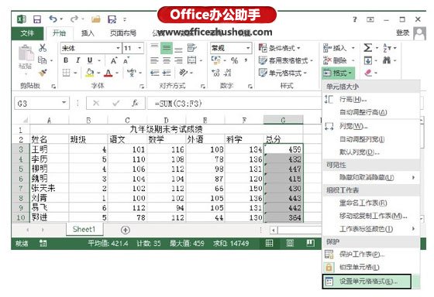Click the Sheet1 tab
The height and width of the screenshot is (297, 434).
(84, 229)
